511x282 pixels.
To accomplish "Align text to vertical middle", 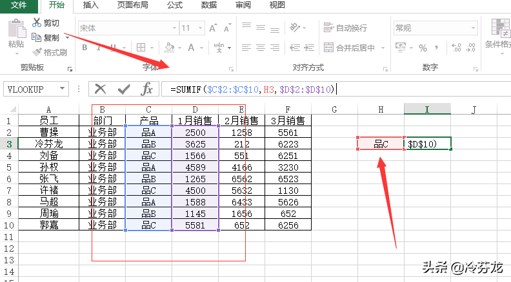I will point(261,28).
